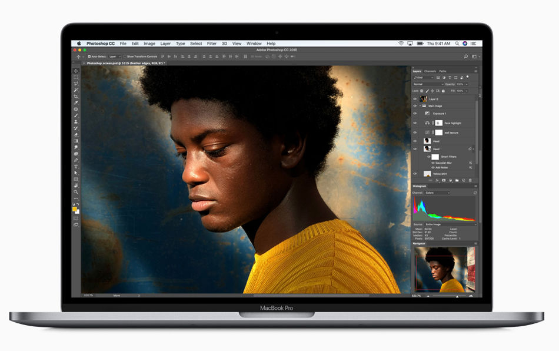
Task: Select the Gradient tool
Action: coord(75,141)
